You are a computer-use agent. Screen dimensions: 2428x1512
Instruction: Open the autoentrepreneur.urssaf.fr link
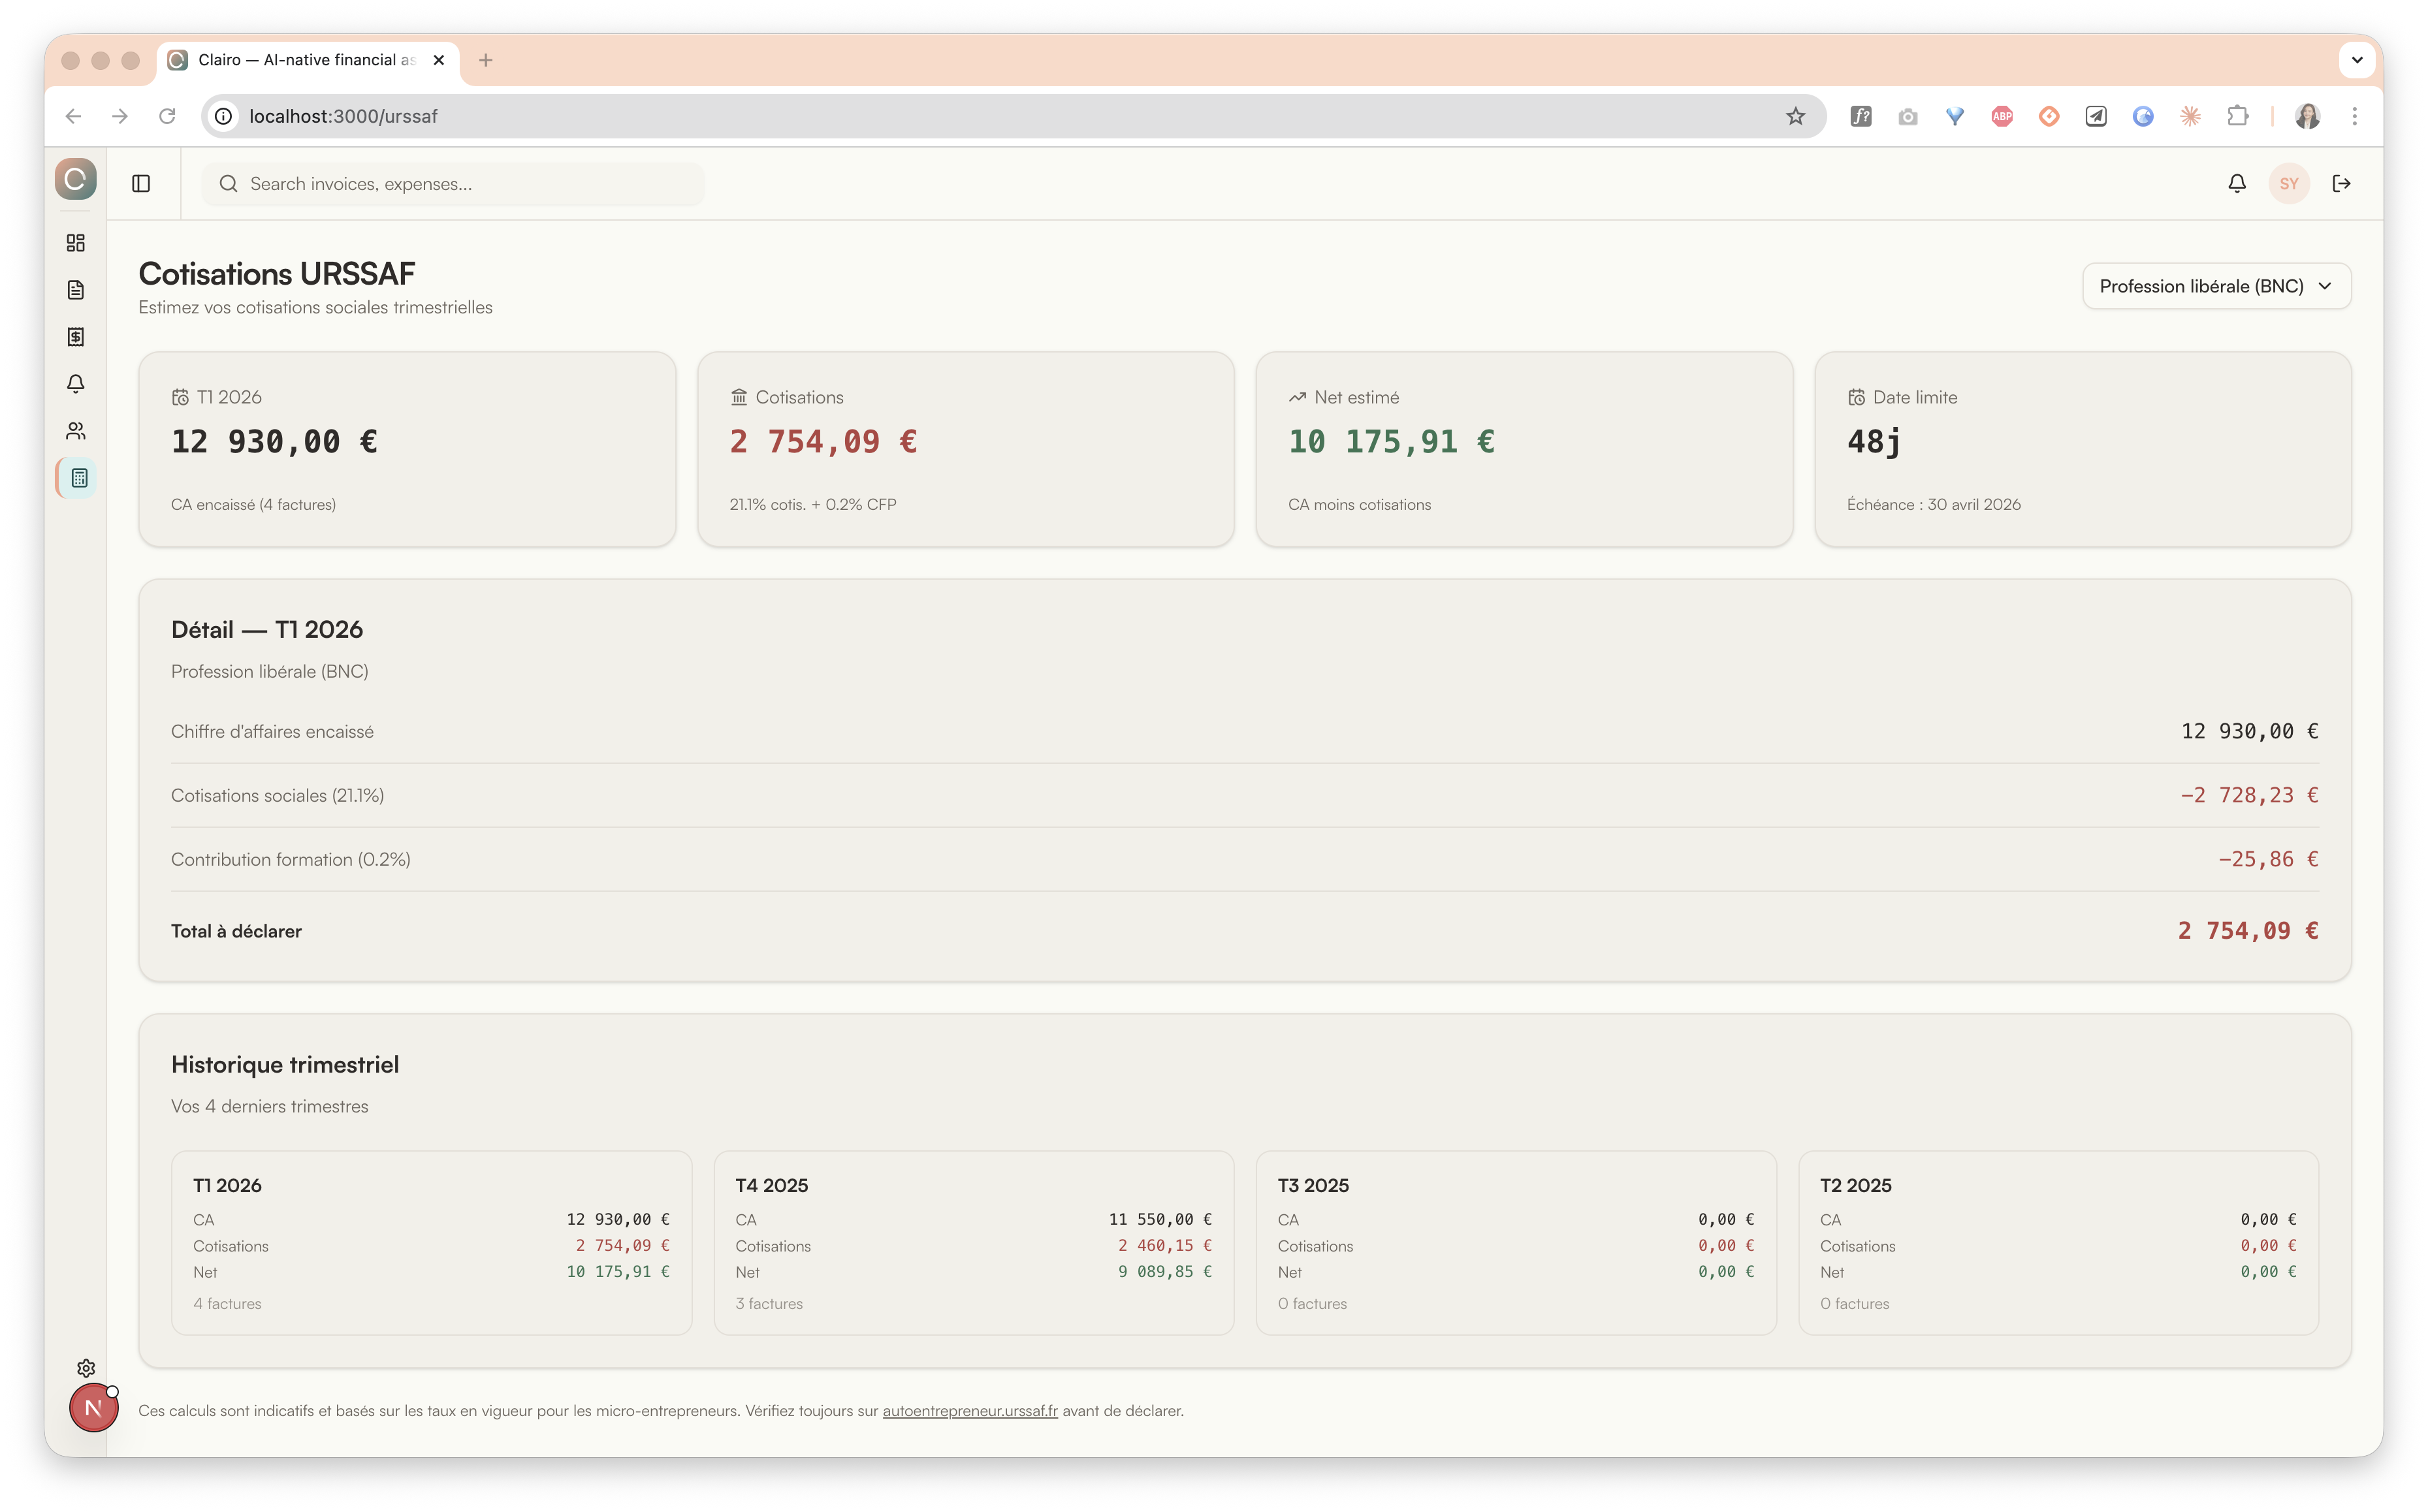click(x=970, y=1411)
